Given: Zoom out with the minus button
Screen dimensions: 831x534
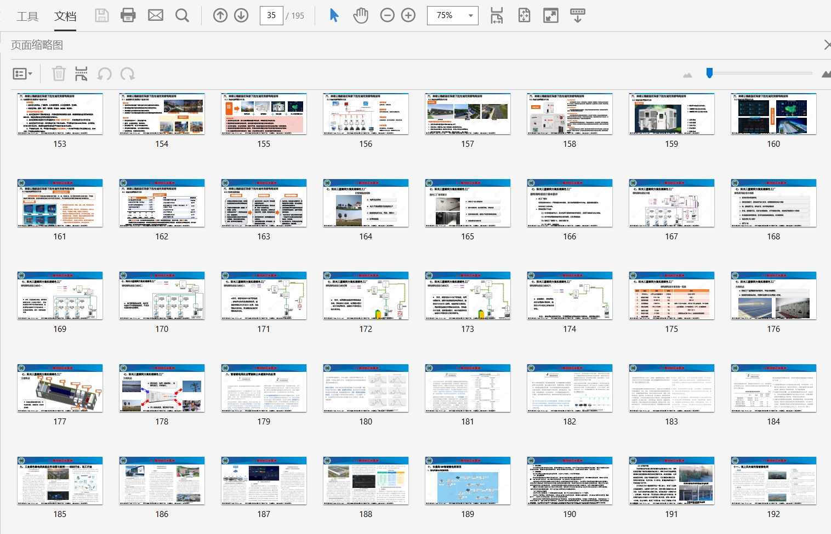Looking at the screenshot, I should click(388, 15).
